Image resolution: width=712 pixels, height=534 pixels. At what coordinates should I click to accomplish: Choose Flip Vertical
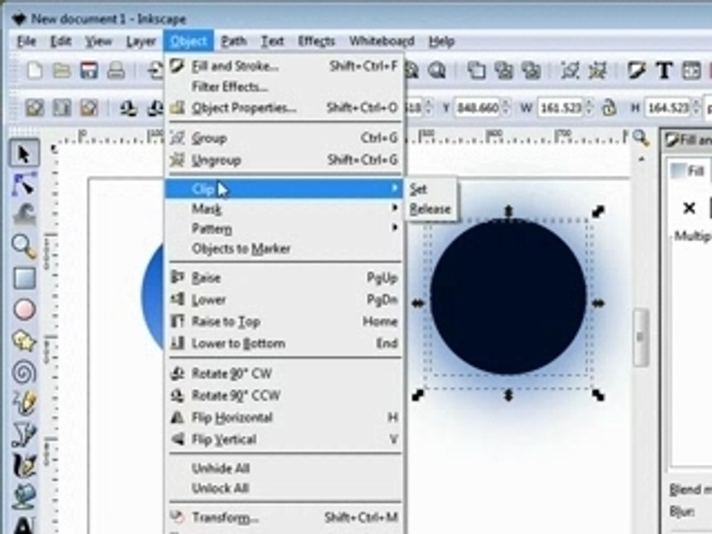(x=284, y=439)
